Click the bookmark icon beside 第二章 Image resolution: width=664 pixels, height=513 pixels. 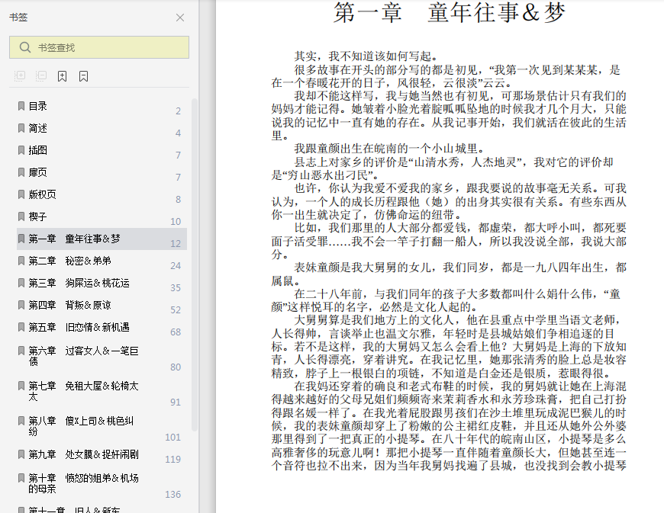[21, 261]
